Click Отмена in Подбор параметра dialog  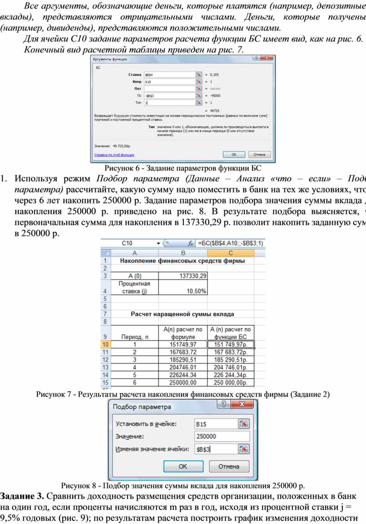click(x=229, y=466)
